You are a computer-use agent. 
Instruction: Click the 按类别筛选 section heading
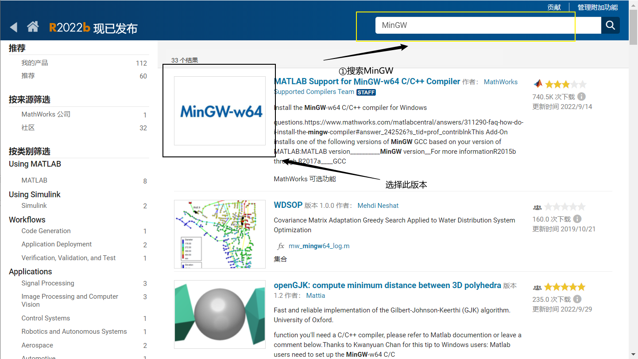[29, 152]
